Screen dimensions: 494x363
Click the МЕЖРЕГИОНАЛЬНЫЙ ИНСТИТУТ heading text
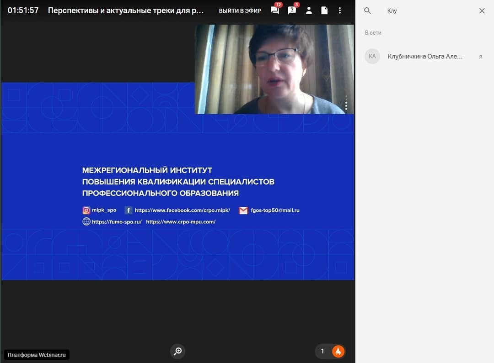pyautogui.click(x=147, y=170)
